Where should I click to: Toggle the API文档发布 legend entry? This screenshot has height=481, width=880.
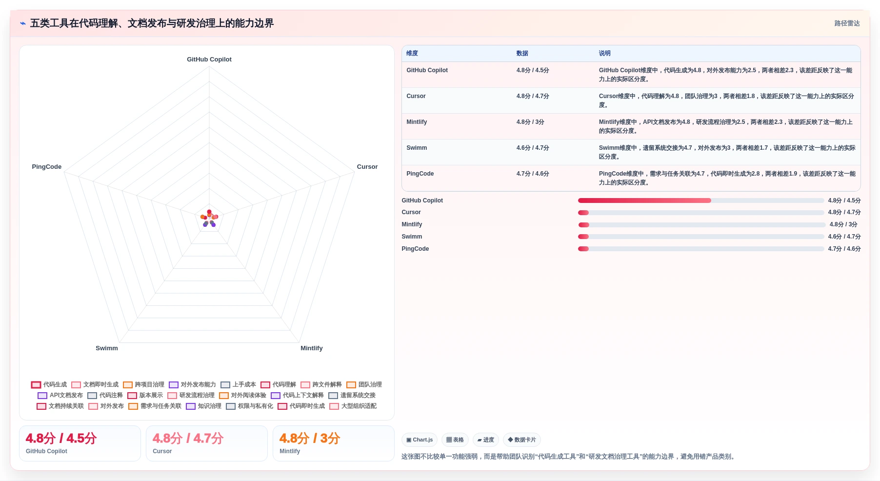(x=60, y=395)
